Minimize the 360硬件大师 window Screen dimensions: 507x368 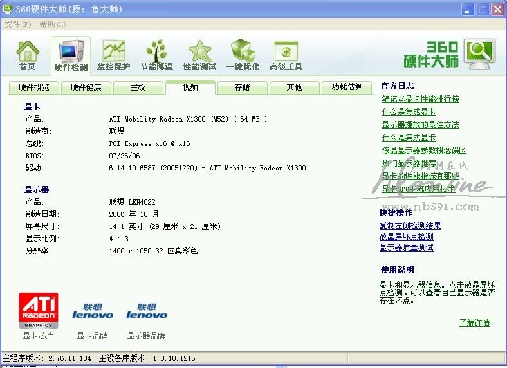click(467, 10)
